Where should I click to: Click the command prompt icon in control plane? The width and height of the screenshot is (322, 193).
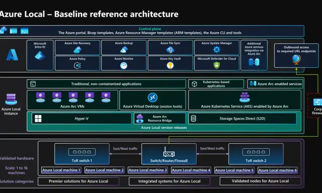(x=25, y=31)
